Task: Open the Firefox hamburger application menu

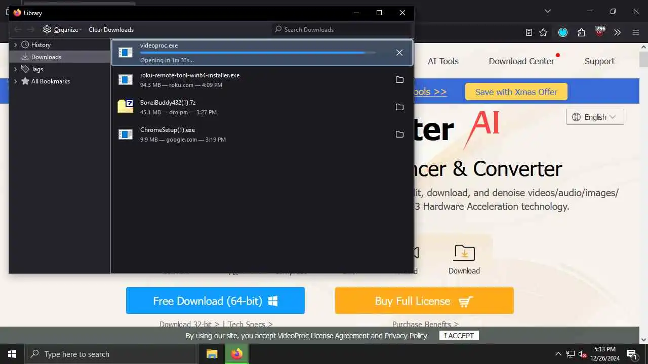Action: click(x=636, y=32)
